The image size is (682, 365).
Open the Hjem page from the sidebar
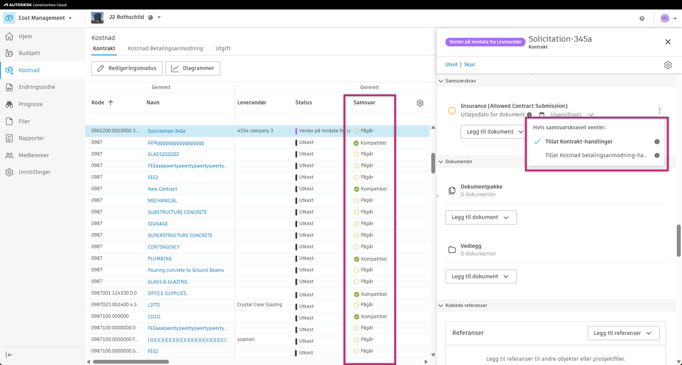click(25, 37)
